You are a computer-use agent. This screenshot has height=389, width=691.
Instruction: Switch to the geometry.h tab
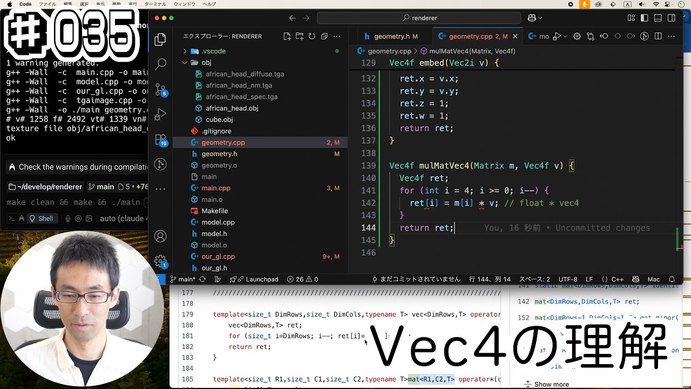coord(391,36)
